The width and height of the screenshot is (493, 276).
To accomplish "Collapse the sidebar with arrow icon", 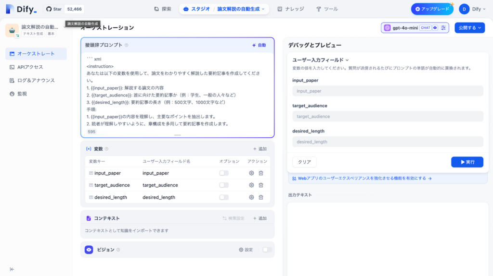I will click(12, 269).
